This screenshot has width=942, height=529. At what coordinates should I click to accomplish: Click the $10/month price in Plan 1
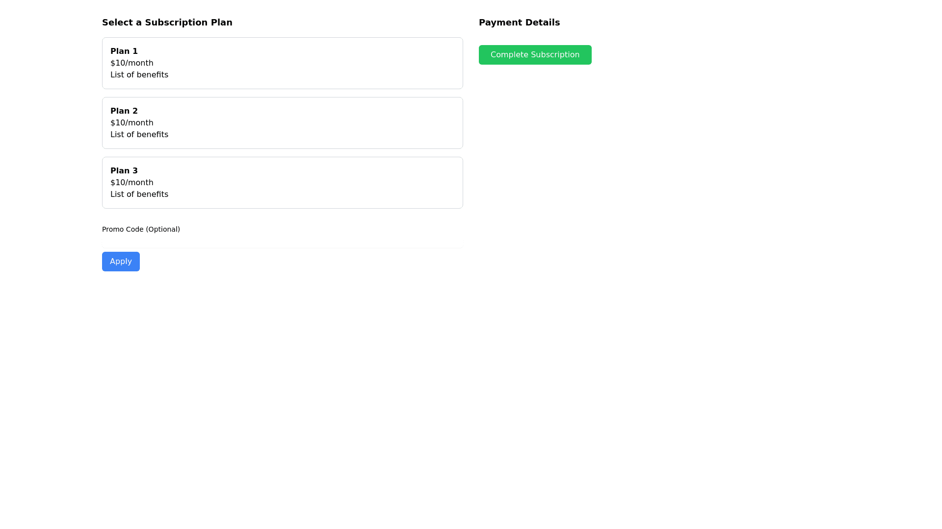[x=131, y=63]
